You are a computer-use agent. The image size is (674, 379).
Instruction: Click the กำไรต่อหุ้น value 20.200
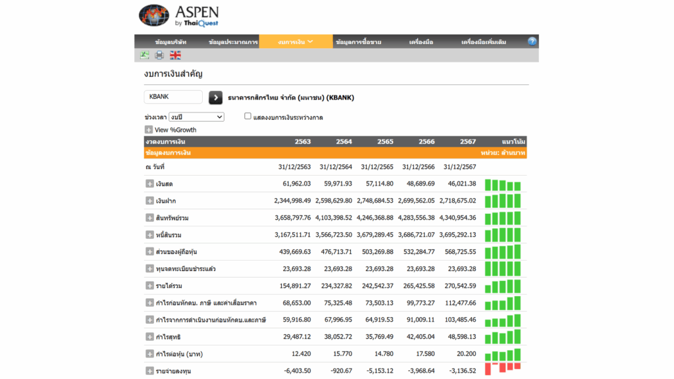(x=466, y=353)
